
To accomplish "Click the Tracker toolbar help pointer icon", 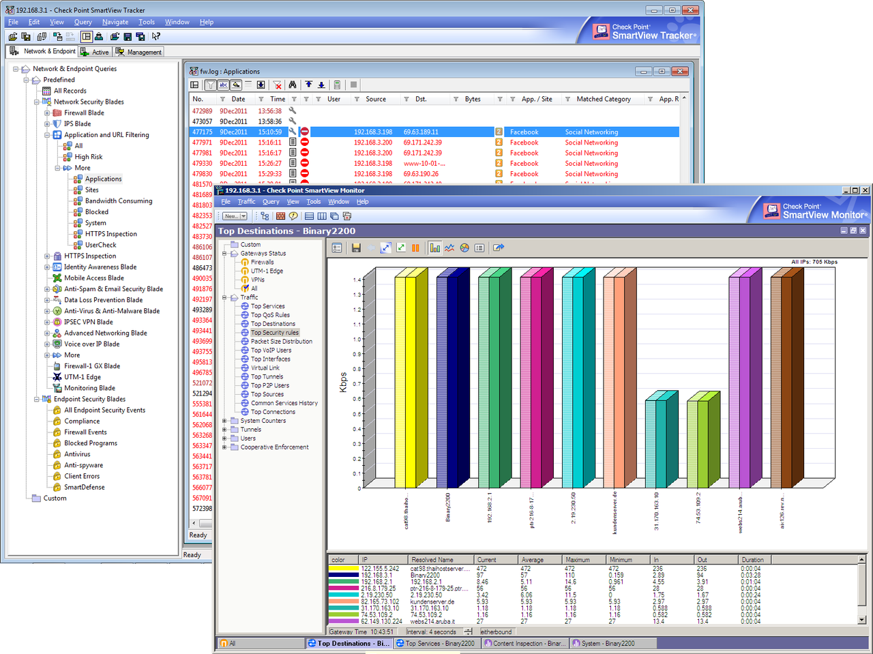I will click(156, 37).
